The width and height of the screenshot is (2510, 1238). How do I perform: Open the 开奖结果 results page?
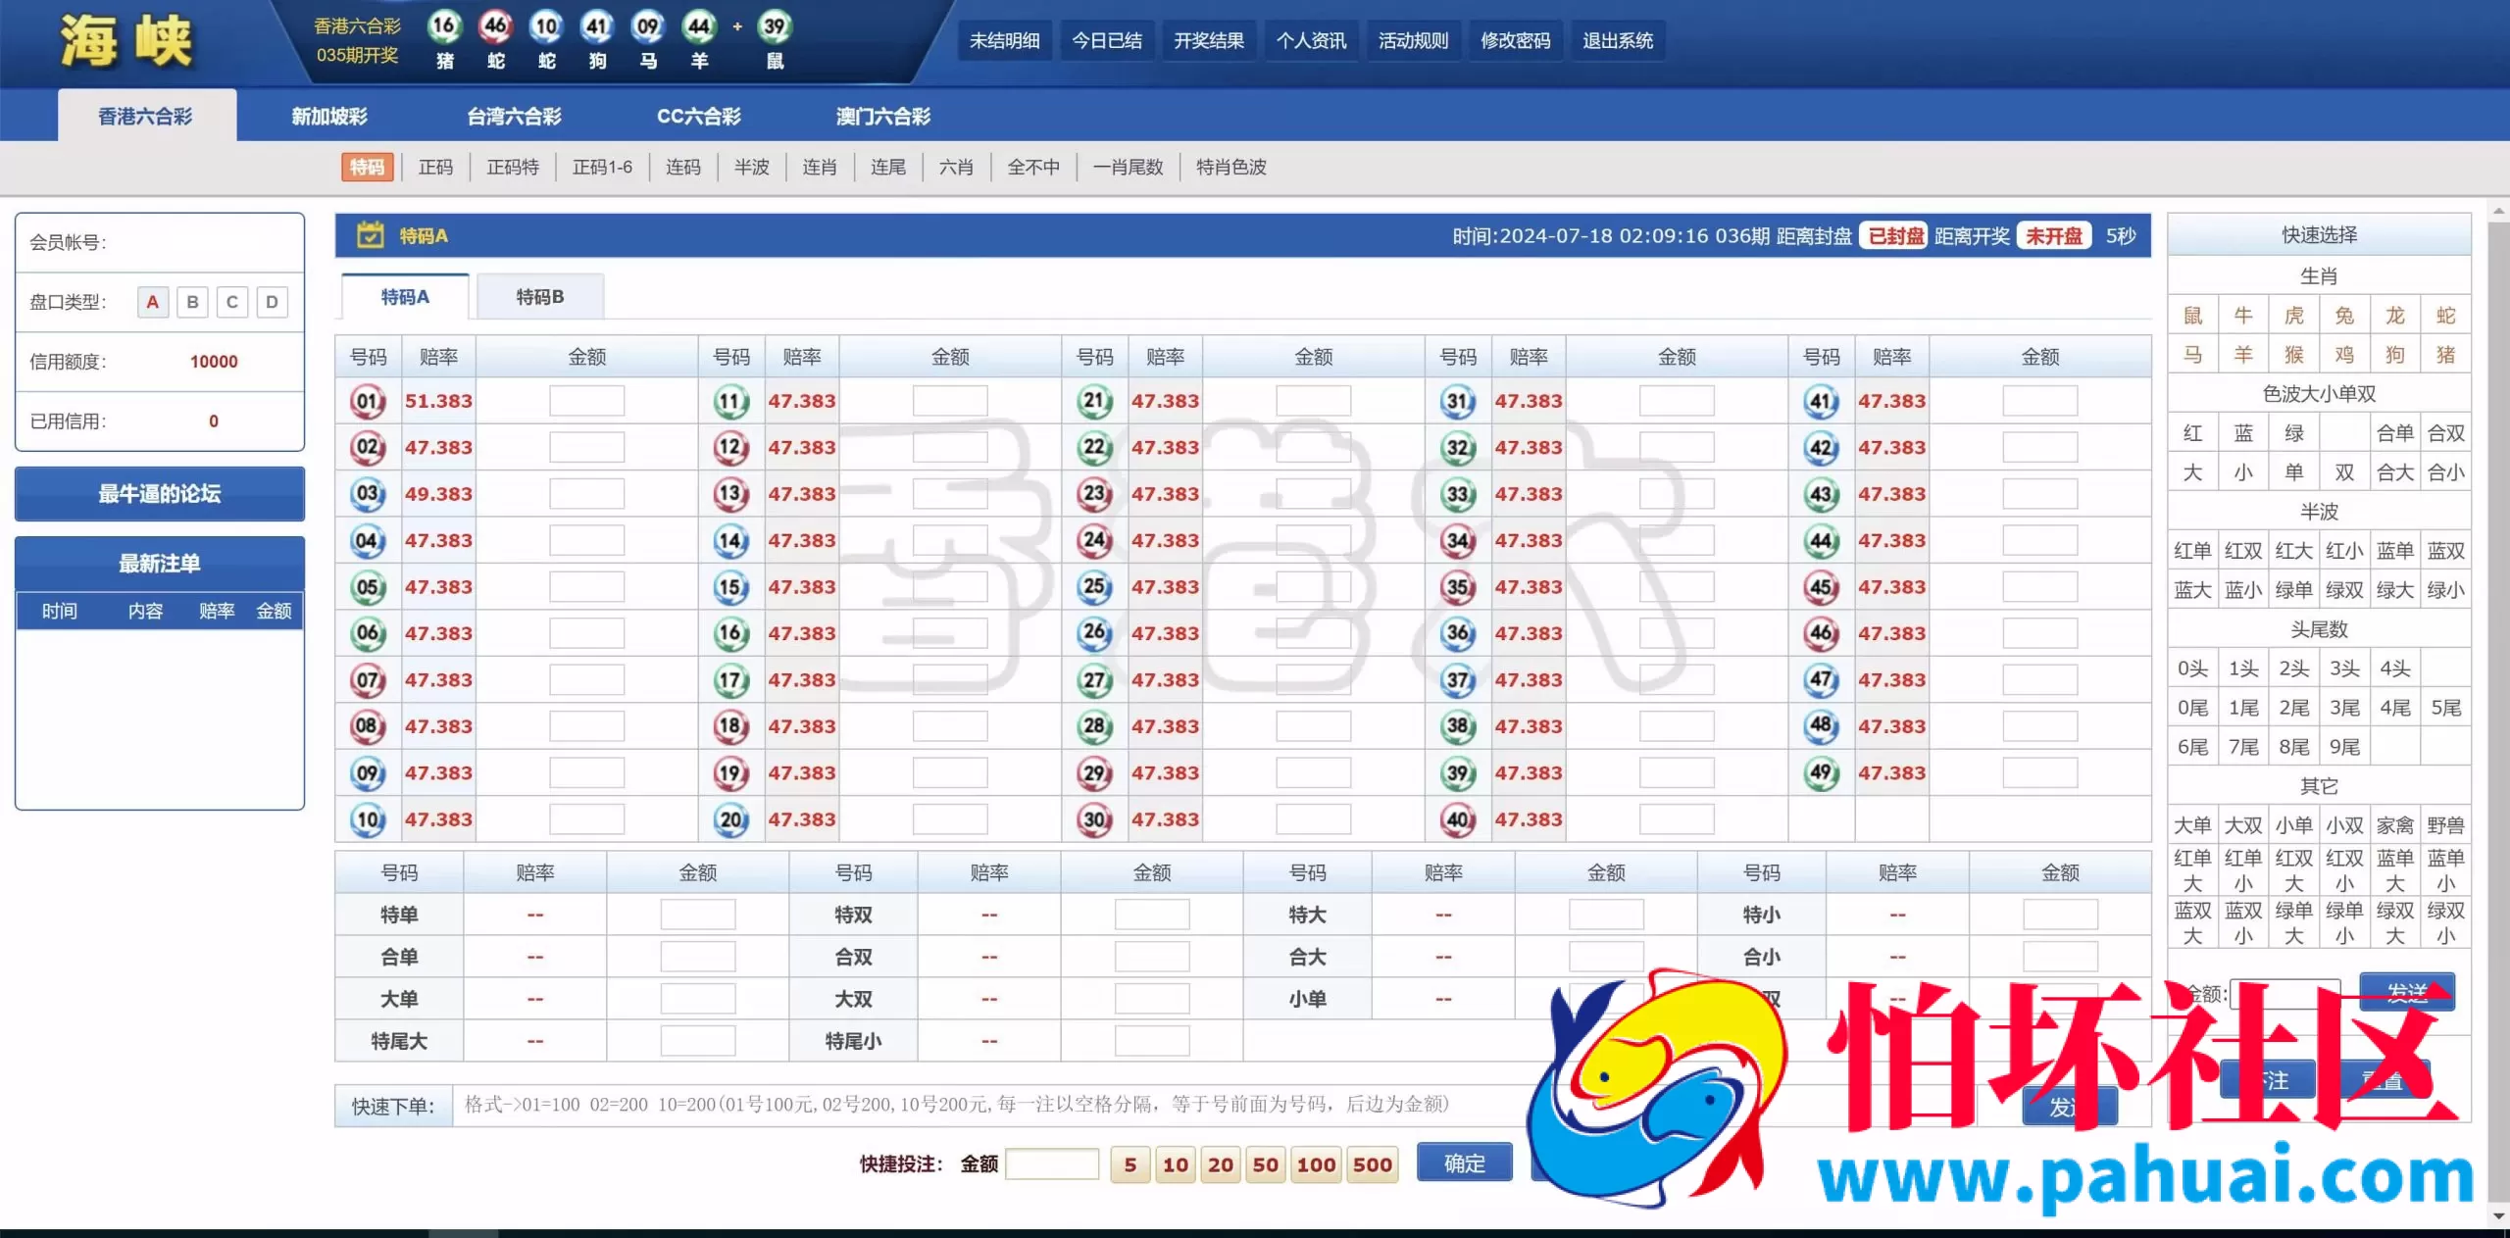click(x=1208, y=41)
